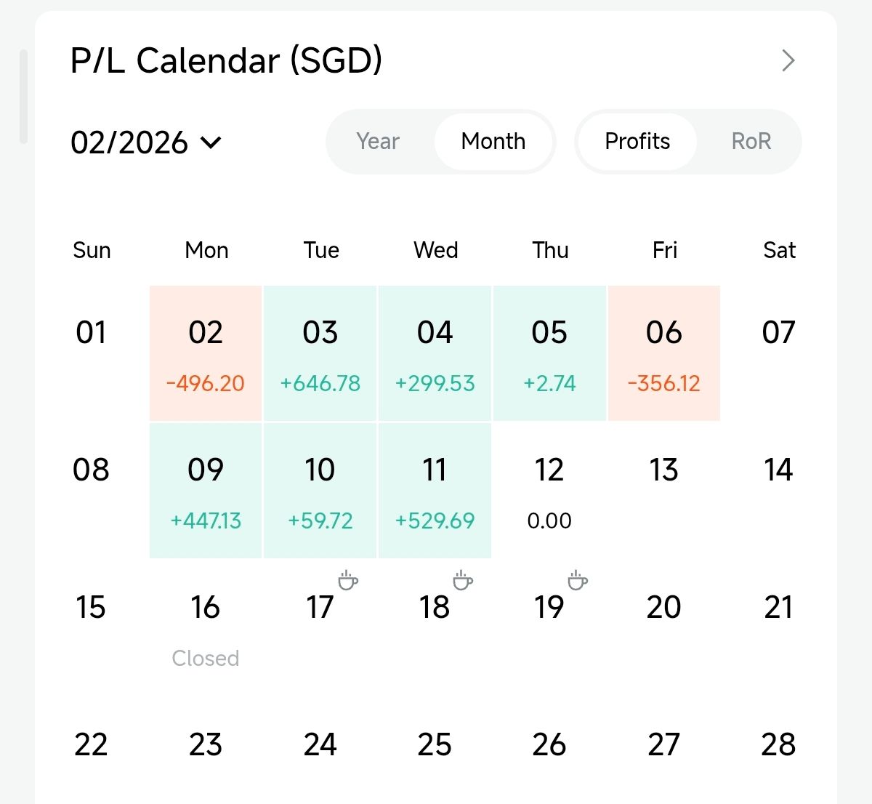Tap day 06 showing -356.12
This screenshot has width=872, height=804.
point(664,353)
